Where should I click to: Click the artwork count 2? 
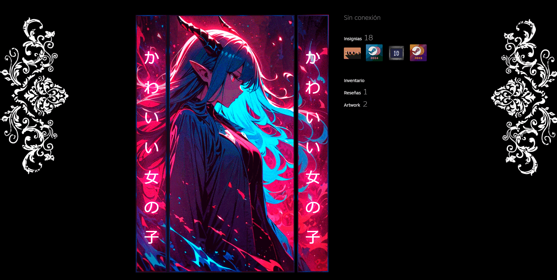(365, 104)
